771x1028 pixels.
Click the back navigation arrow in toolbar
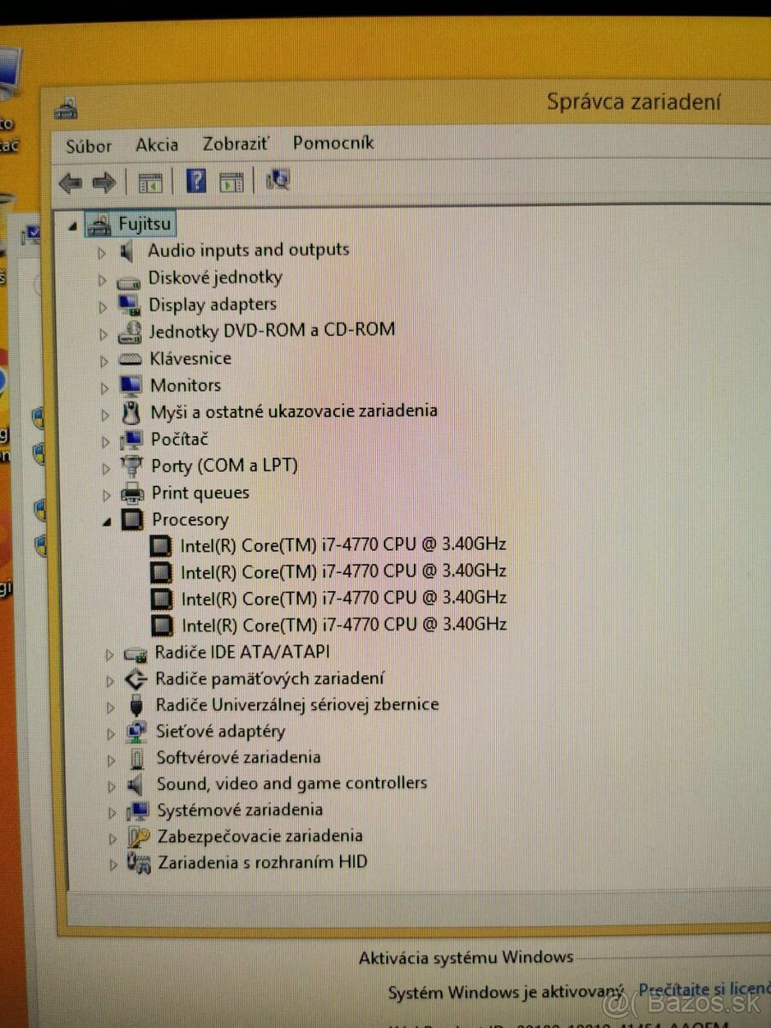click(70, 182)
